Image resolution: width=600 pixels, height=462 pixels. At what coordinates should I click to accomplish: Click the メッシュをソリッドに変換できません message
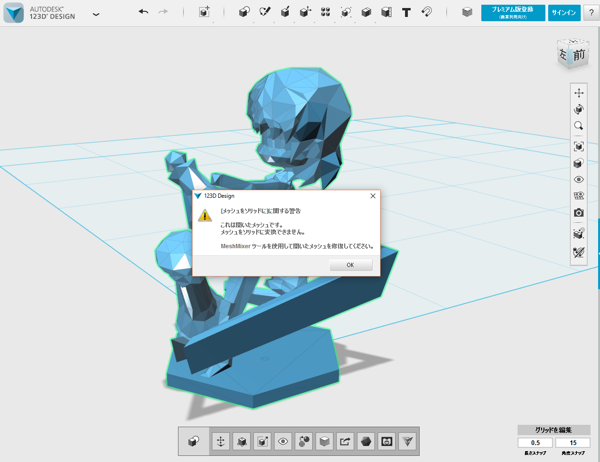pyautogui.click(x=263, y=232)
